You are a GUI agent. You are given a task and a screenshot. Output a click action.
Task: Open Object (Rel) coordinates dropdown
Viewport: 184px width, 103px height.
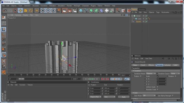[95, 97]
